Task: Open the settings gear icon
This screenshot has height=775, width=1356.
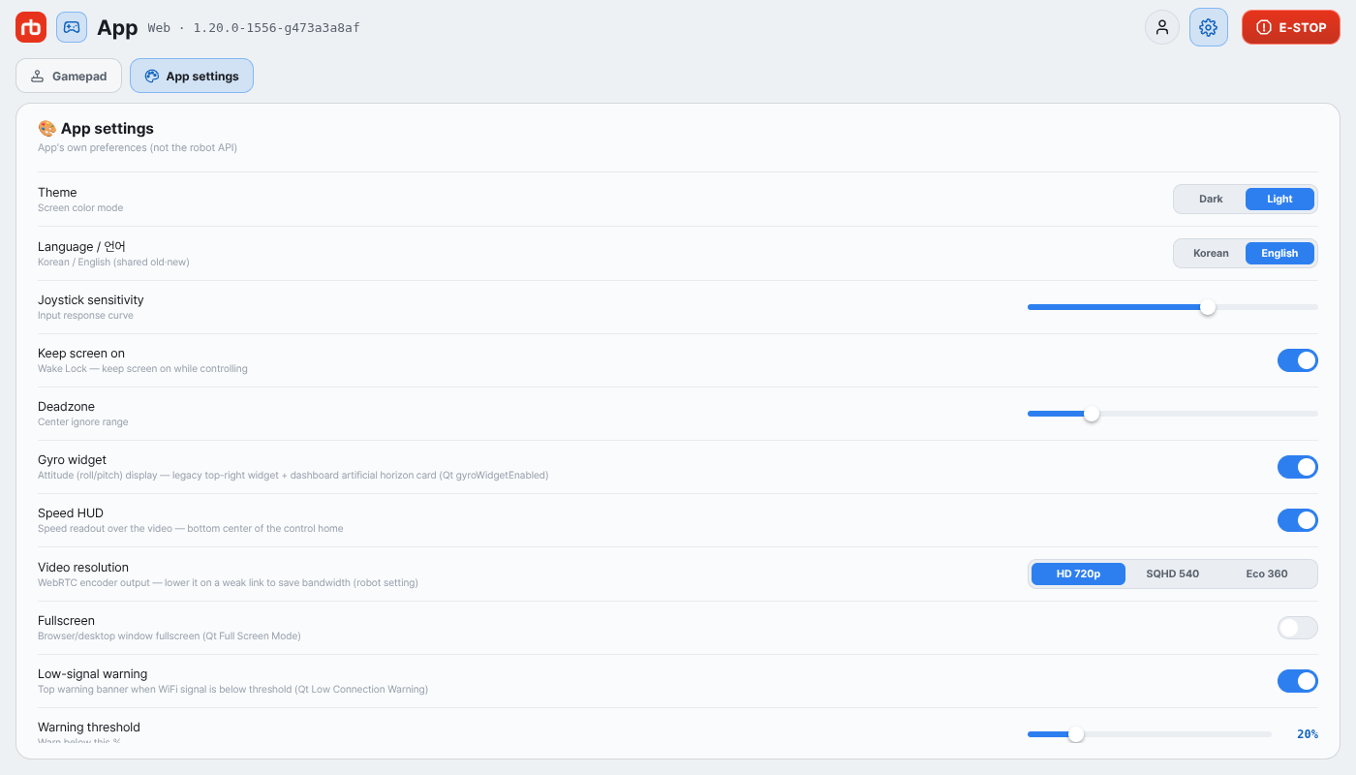Action: click(1208, 27)
